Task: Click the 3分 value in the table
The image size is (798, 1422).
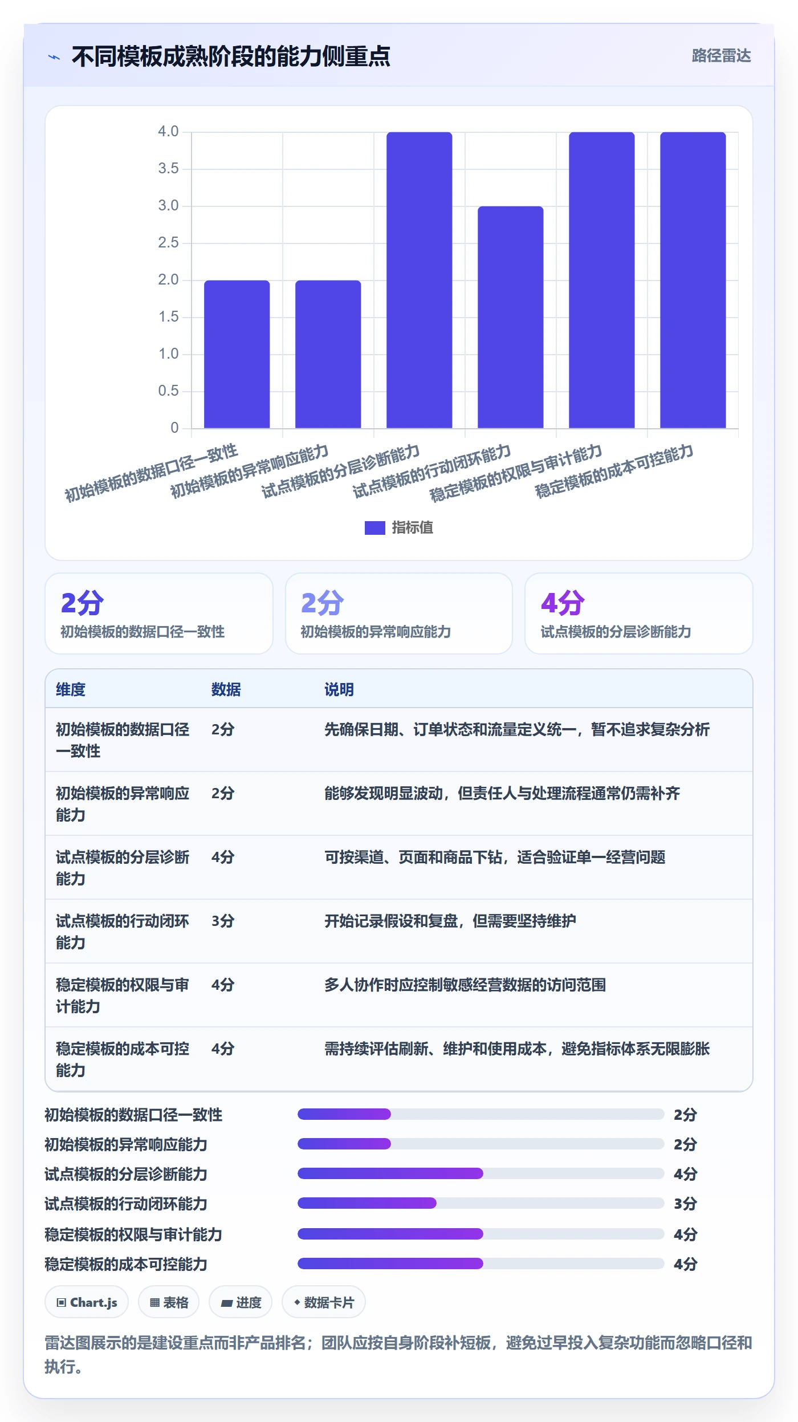Action: tap(223, 921)
